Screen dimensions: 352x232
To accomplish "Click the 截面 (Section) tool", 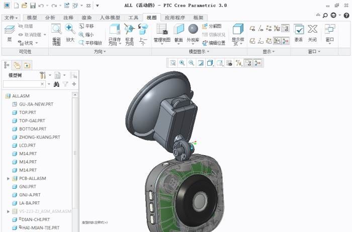I will [x=179, y=34].
